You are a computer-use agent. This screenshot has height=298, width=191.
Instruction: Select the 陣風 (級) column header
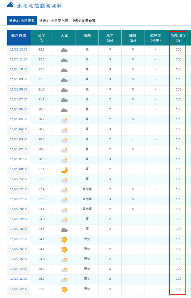click(133, 38)
